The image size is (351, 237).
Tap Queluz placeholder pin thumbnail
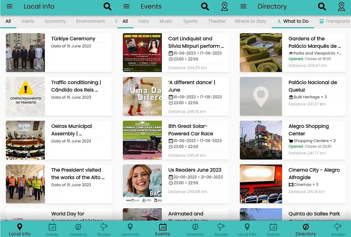(x=261, y=96)
